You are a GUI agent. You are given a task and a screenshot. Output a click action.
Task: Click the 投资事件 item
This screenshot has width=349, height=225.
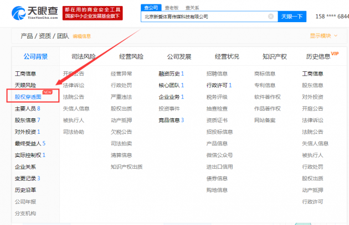(169, 108)
